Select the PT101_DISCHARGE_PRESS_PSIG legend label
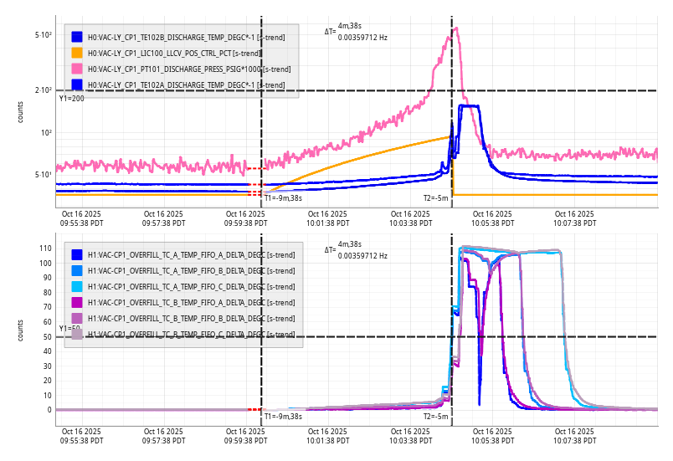673x461 pixels. click(188, 69)
